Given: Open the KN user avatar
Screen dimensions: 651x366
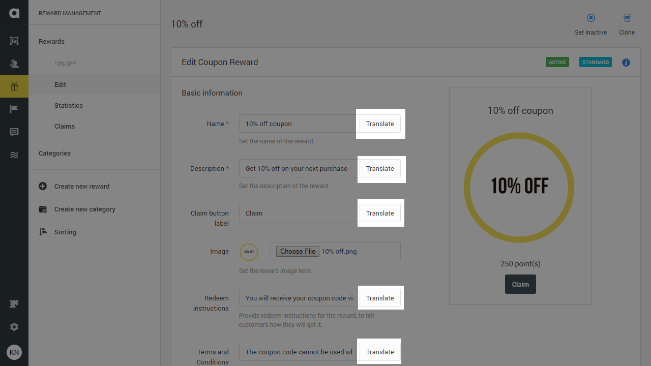Looking at the screenshot, I should pos(14,352).
